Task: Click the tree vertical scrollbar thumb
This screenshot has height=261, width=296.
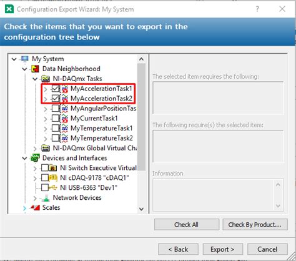Action: click(141, 117)
